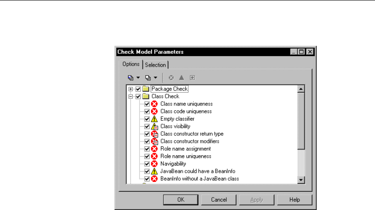Select Class code uniqueness row text

click(186, 111)
